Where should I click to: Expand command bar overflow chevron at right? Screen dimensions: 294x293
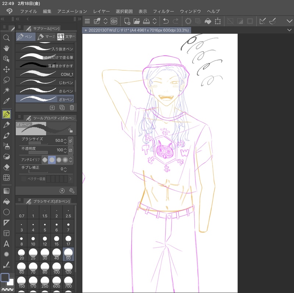[x=290, y=21]
